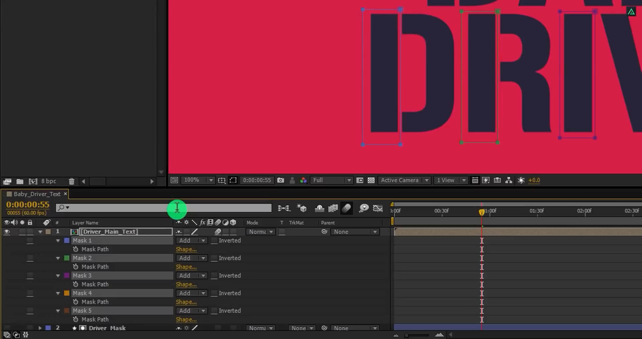Click the Interpret Footage icon in project panel
The width and height of the screenshot is (642, 339).
coord(7,182)
